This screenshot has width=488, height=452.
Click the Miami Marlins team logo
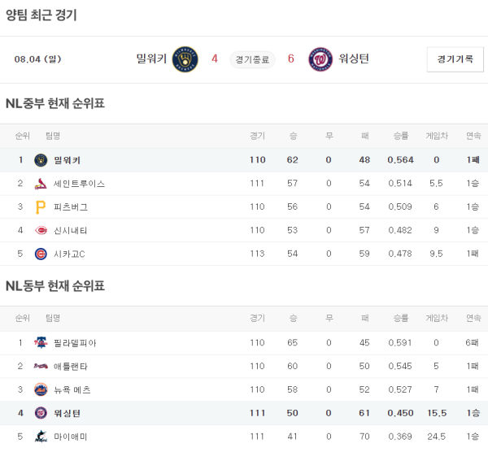[x=41, y=437]
